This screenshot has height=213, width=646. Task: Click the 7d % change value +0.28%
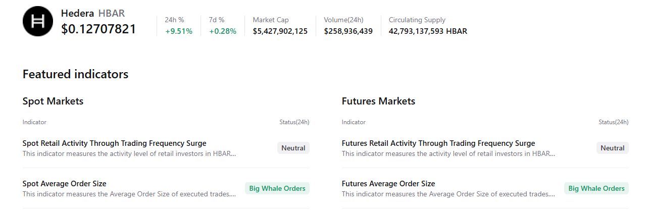pos(222,31)
